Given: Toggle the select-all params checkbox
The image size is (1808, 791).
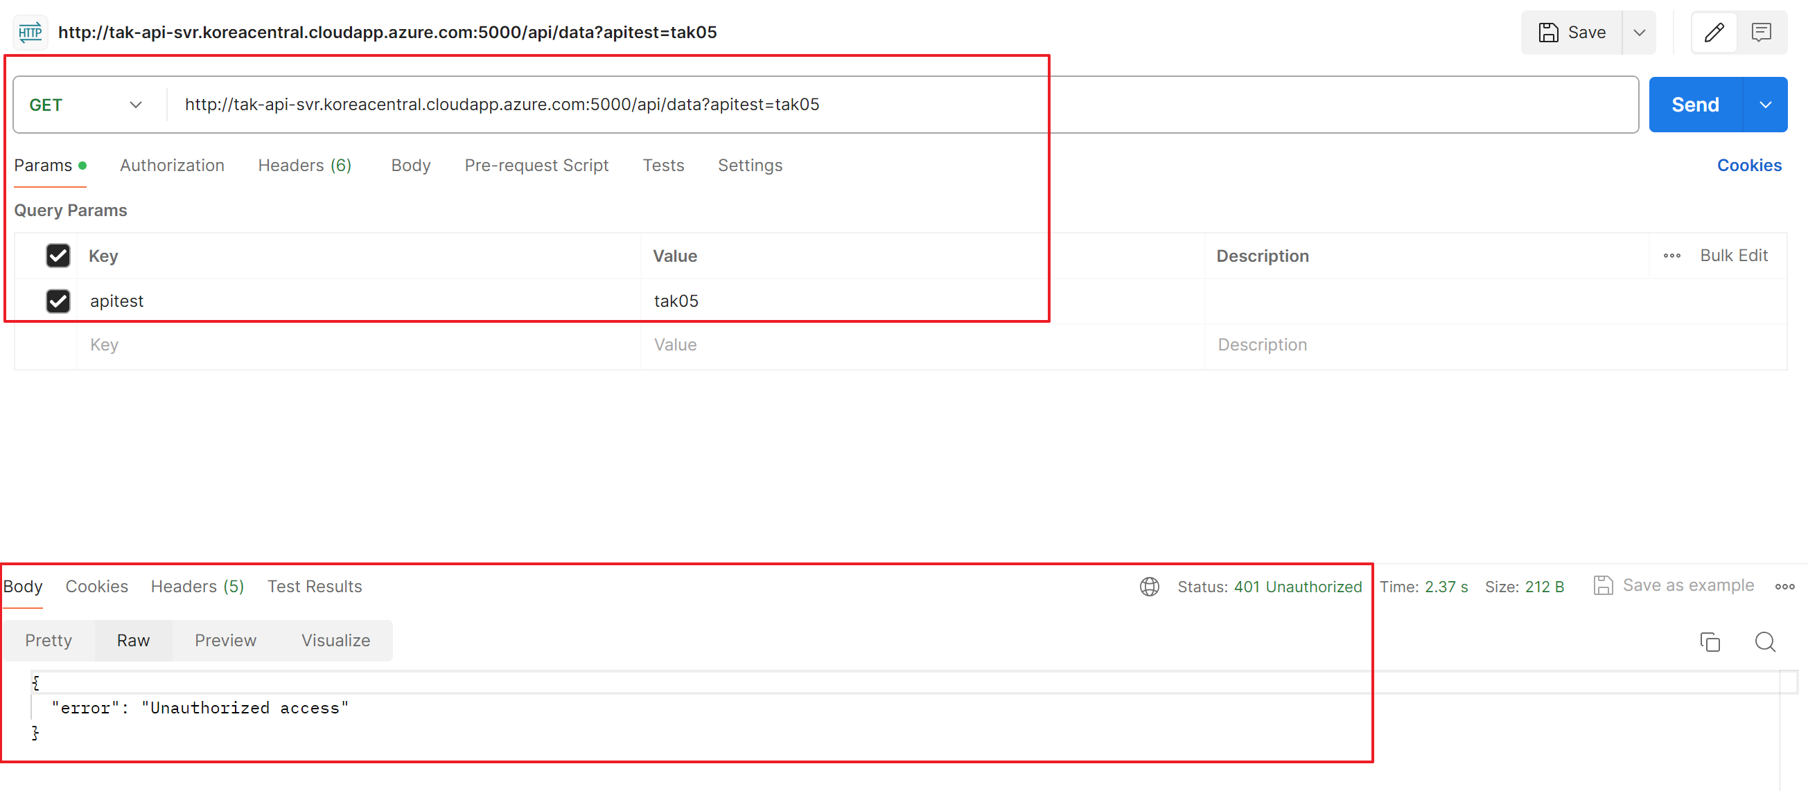Looking at the screenshot, I should (x=58, y=256).
